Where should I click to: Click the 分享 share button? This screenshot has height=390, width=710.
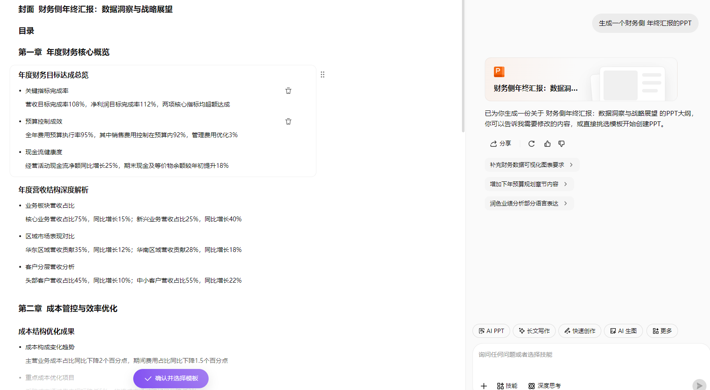(x=501, y=144)
